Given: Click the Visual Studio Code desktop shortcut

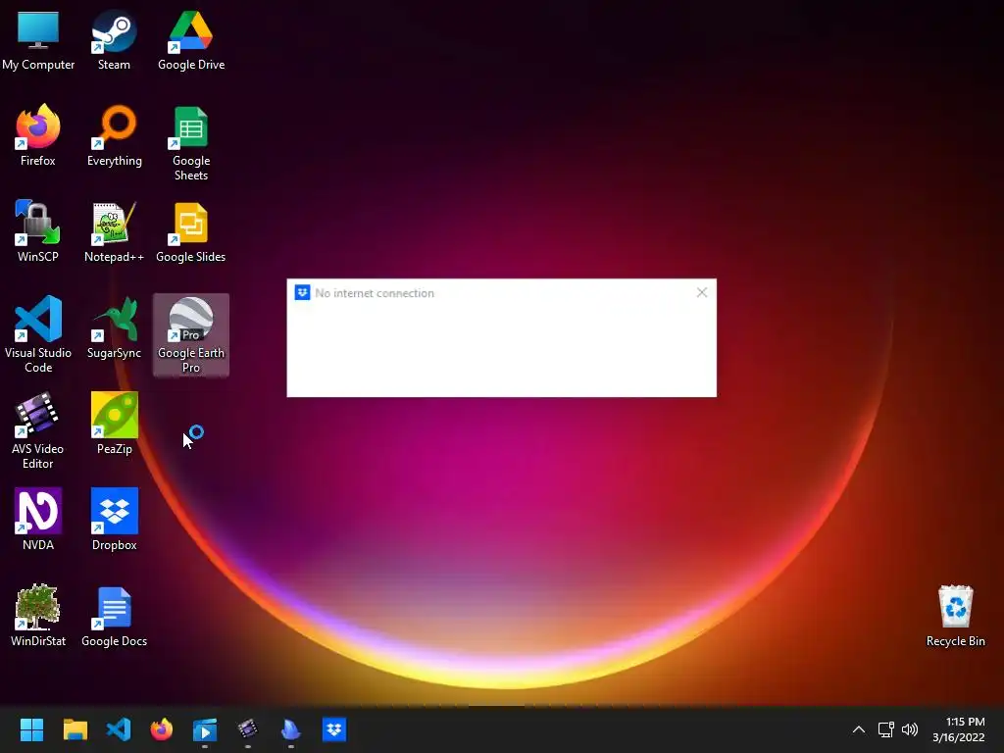Looking at the screenshot, I should point(38,334).
